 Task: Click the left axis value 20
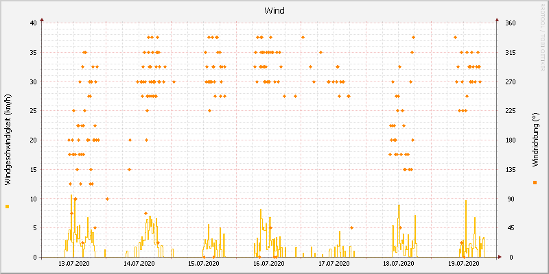33,140
